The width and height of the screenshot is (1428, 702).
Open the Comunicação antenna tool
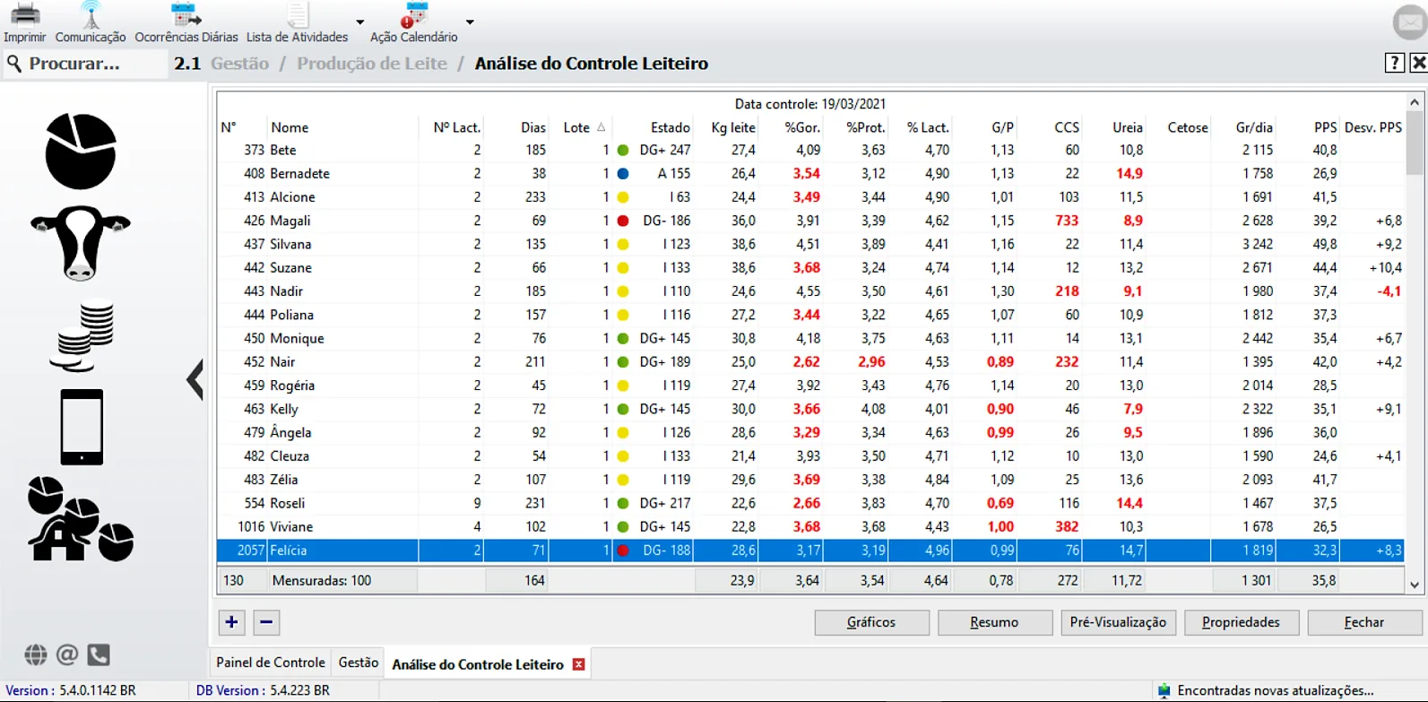point(90,15)
